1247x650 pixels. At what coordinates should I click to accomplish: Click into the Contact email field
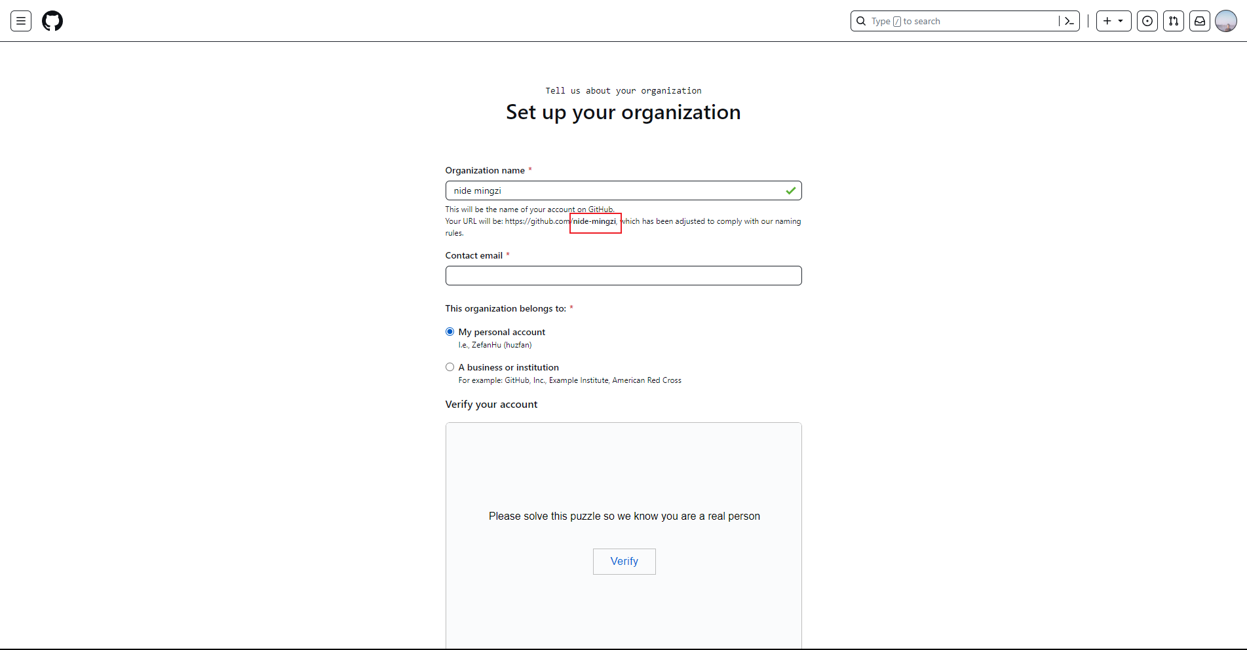click(623, 276)
